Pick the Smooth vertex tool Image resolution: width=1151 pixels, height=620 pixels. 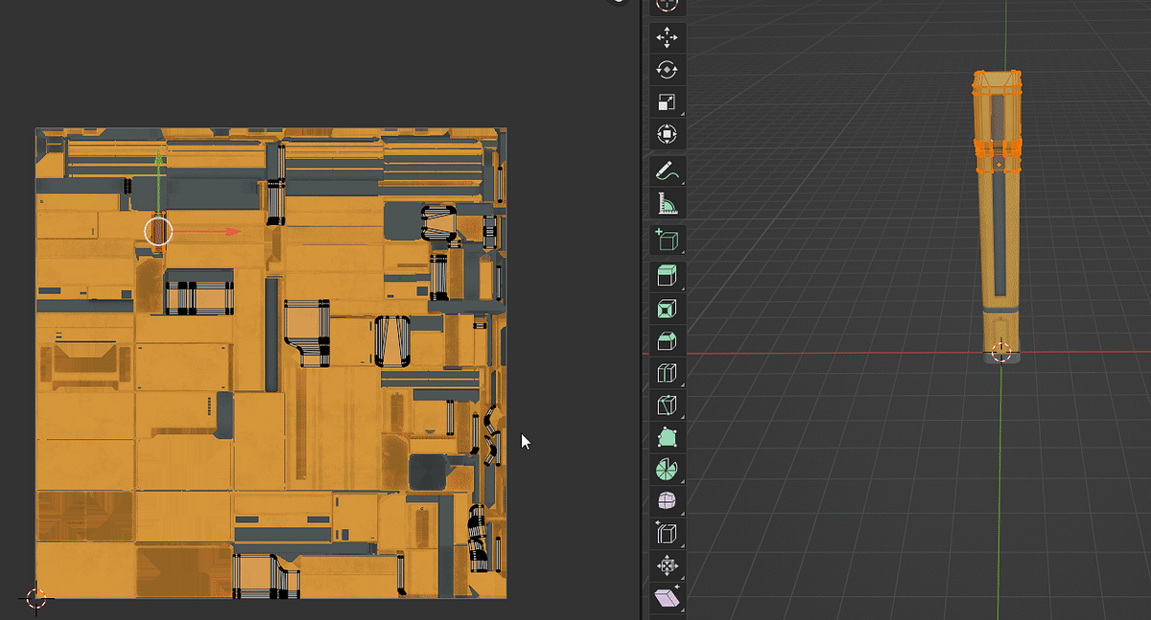[x=665, y=499]
